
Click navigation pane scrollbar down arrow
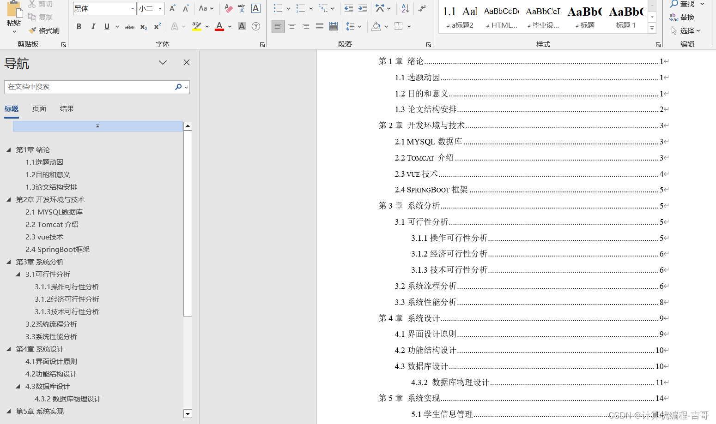[x=188, y=414]
